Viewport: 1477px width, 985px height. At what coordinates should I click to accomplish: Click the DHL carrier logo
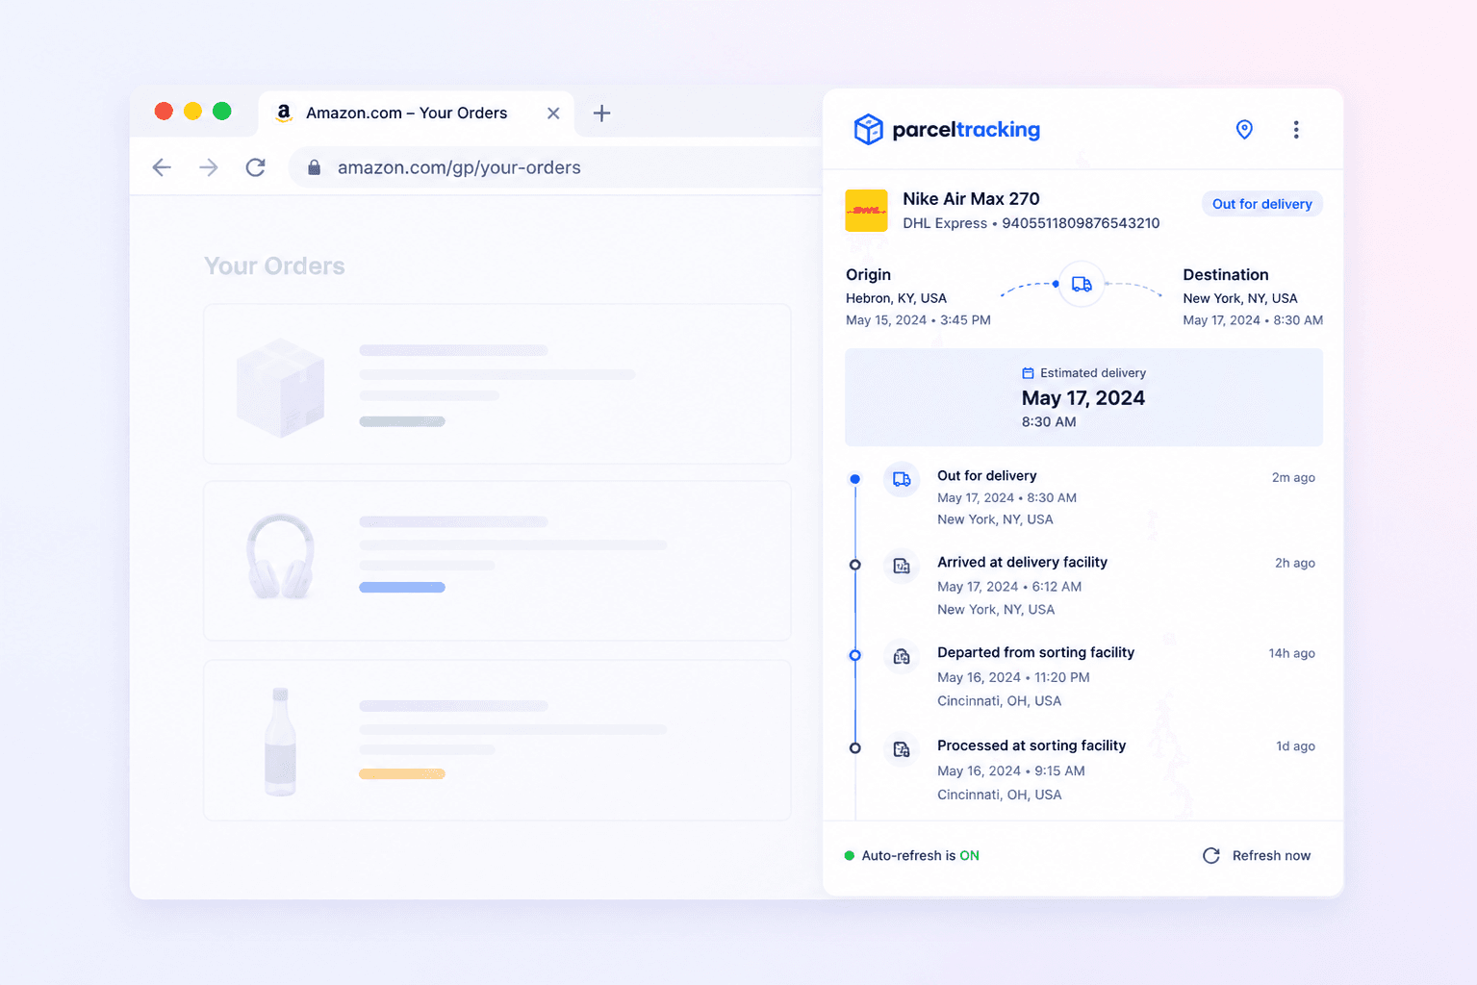point(866,211)
